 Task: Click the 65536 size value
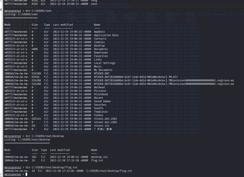[35, 77]
